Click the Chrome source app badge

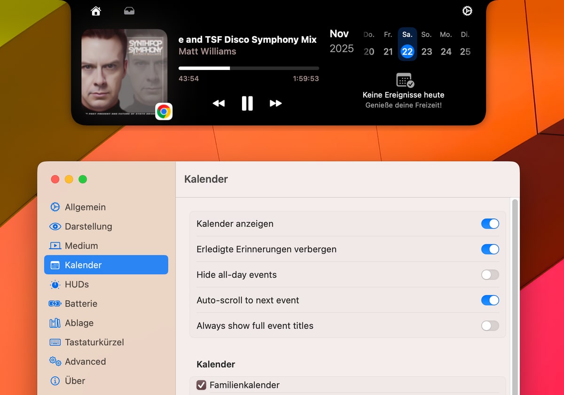point(164,111)
